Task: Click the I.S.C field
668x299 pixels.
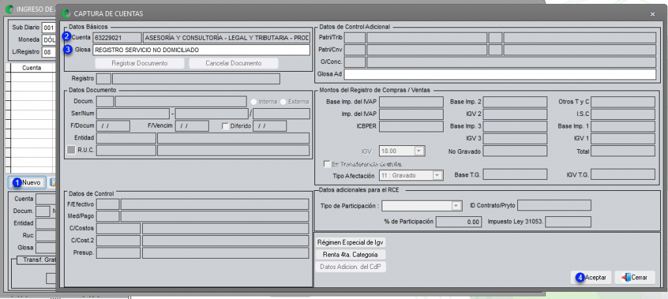Action: tap(623, 114)
